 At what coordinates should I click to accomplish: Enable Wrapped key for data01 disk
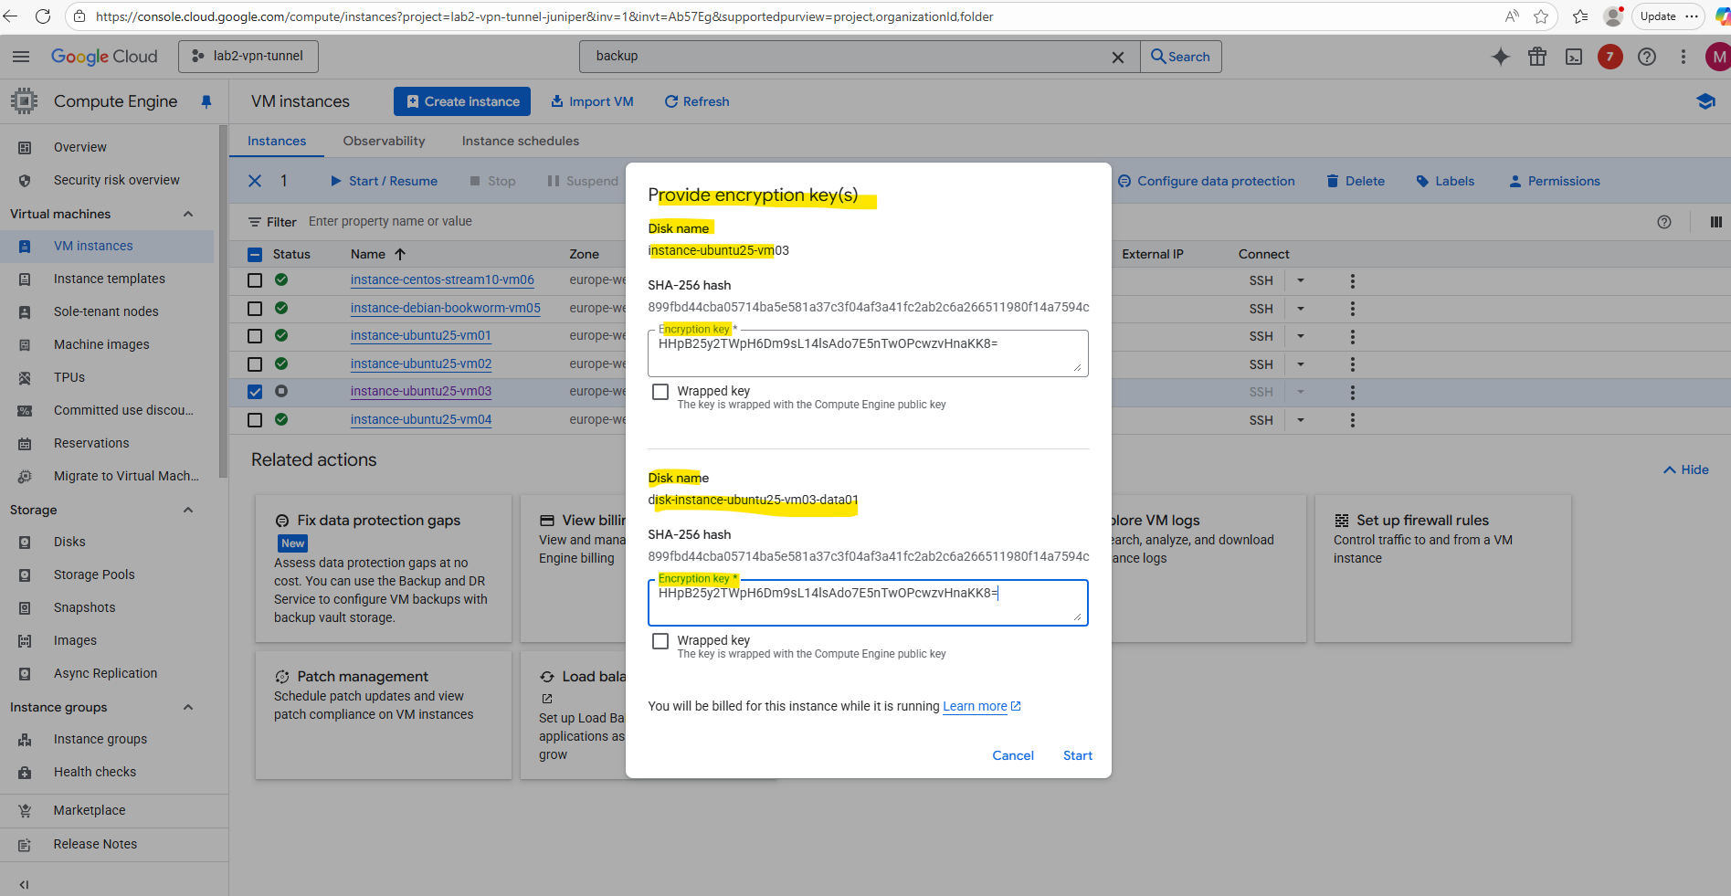pyautogui.click(x=660, y=641)
